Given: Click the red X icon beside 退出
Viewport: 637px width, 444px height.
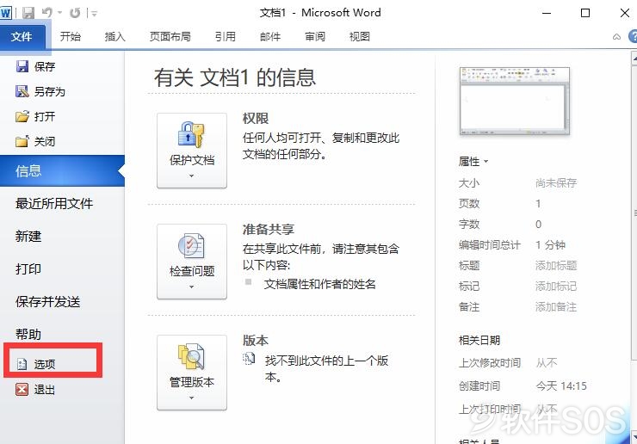Looking at the screenshot, I should (x=22, y=390).
